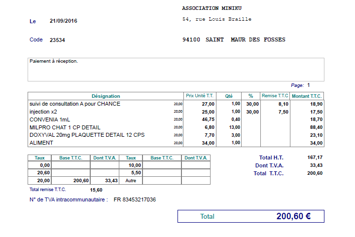Click the TVA intracommunautaire number FR 83453217036
The height and width of the screenshot is (237, 355).
pyautogui.click(x=135, y=200)
